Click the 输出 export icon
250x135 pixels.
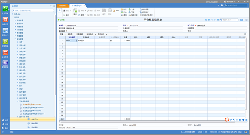64,15
